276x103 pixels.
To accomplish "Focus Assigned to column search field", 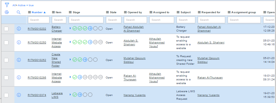I will tap(162, 20).
